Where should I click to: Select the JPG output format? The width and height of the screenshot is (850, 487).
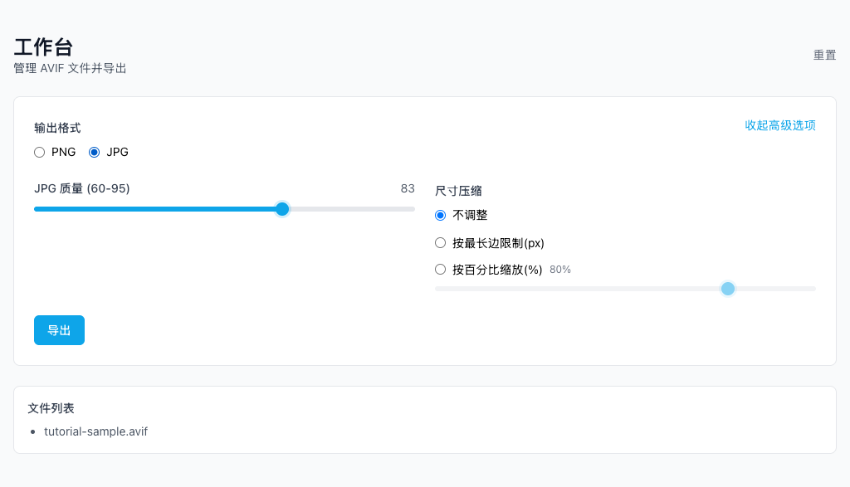pyautogui.click(x=94, y=152)
